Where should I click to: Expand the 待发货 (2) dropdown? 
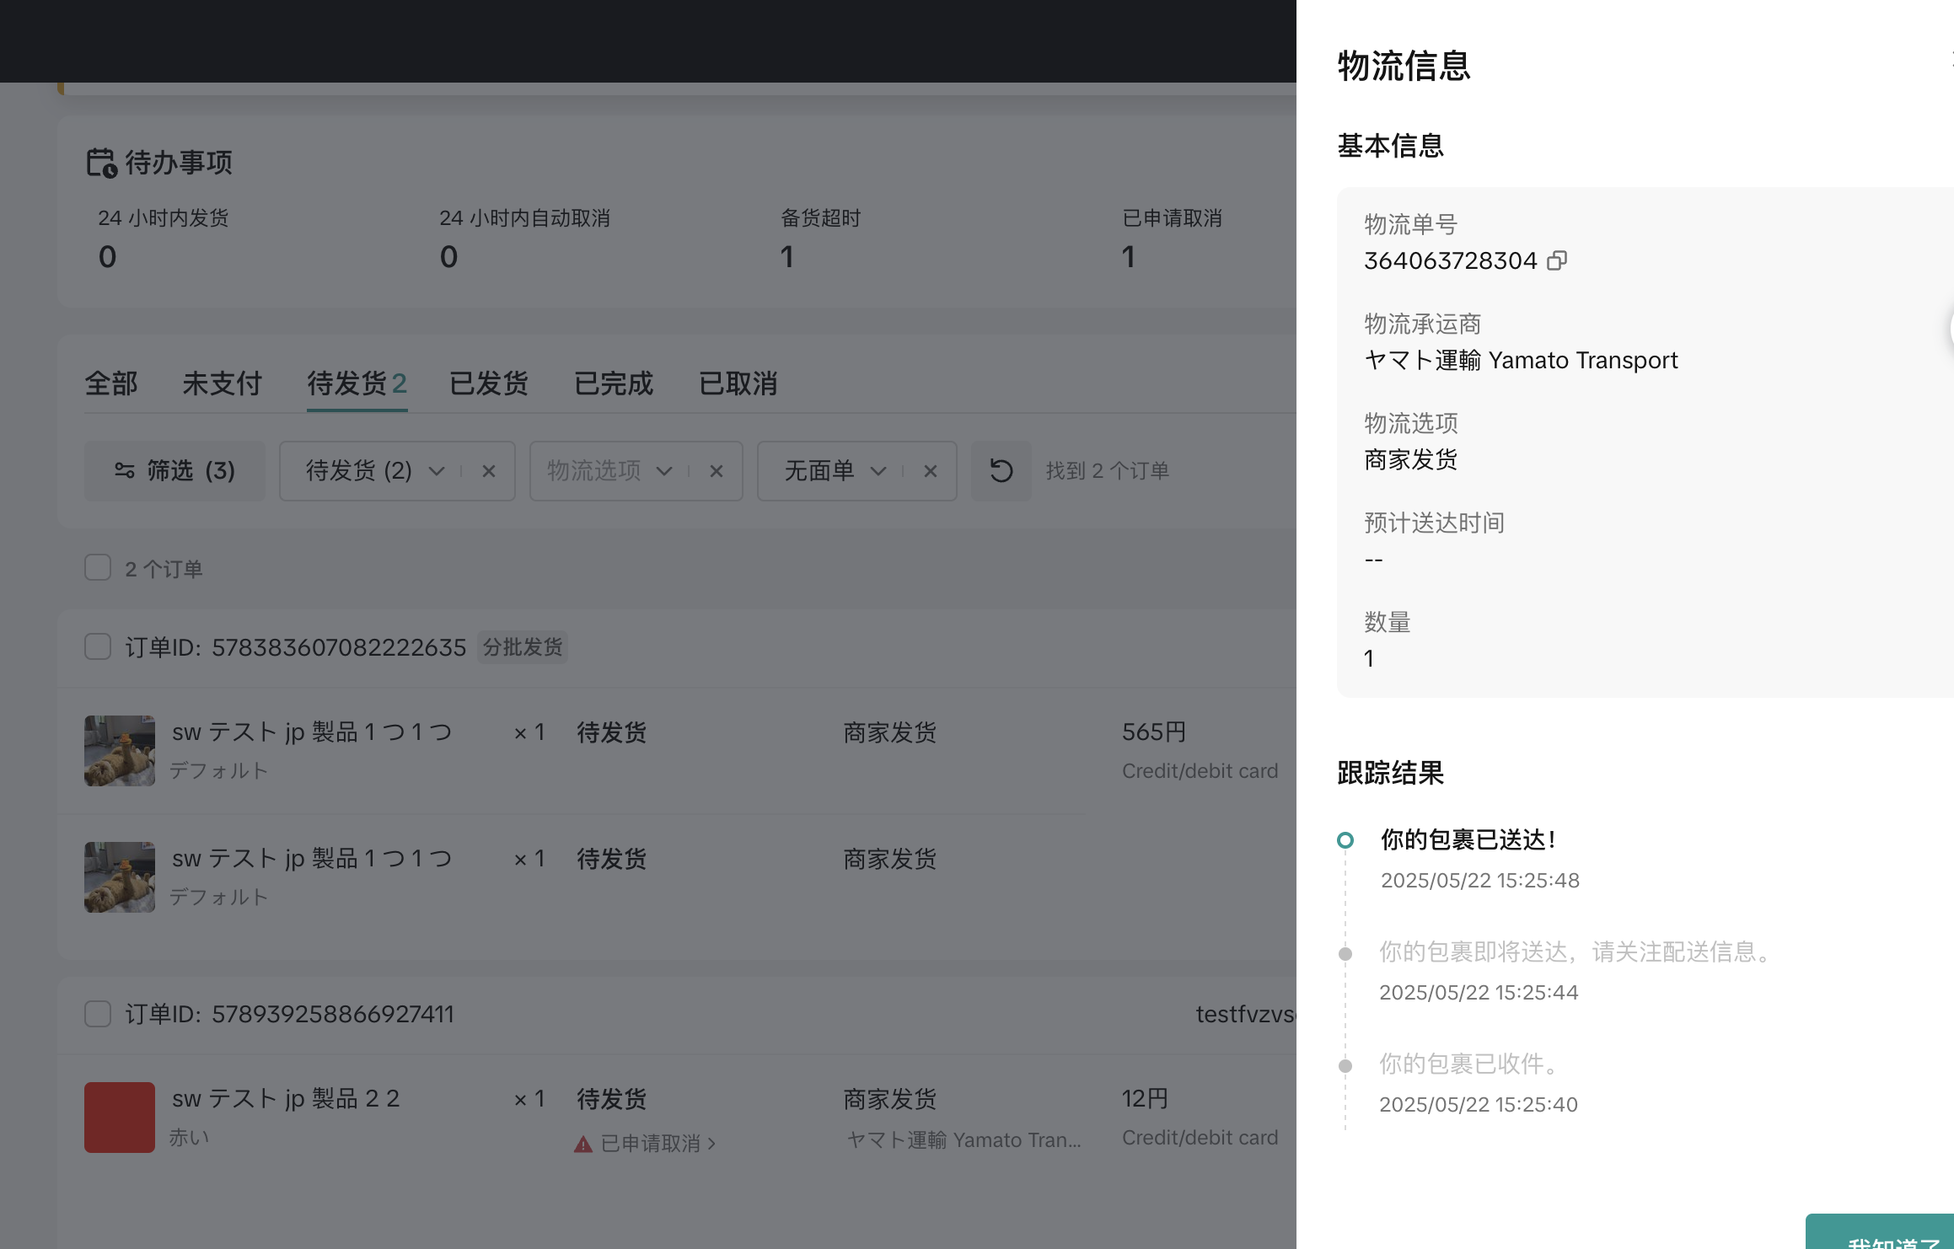(436, 471)
